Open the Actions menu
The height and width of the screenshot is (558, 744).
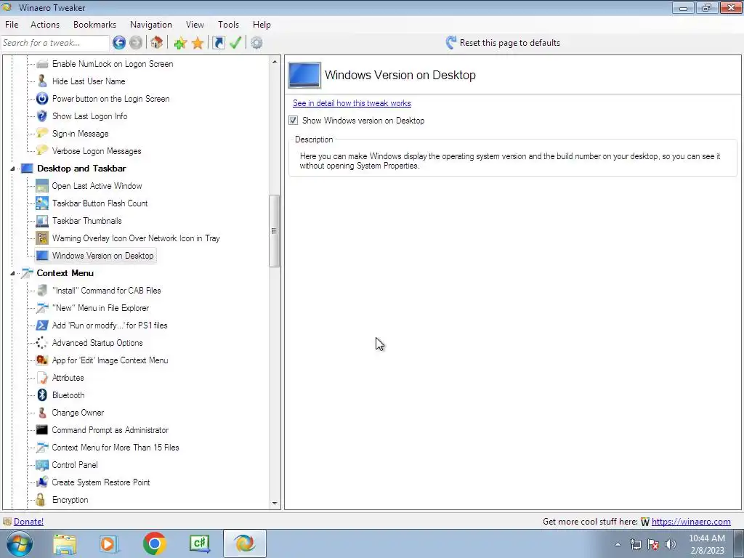click(45, 25)
